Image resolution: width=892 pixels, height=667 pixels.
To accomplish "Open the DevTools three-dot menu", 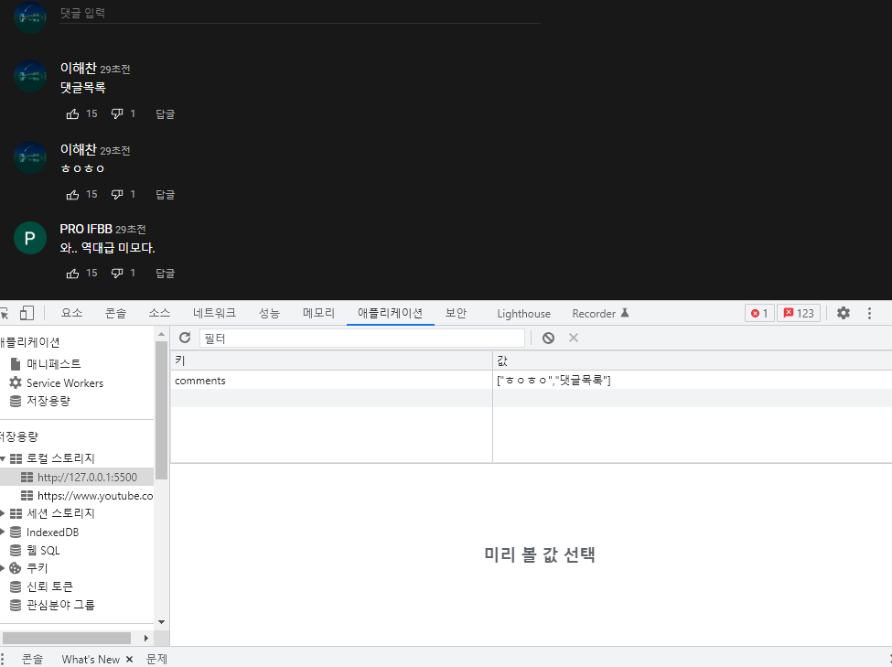I will [869, 313].
